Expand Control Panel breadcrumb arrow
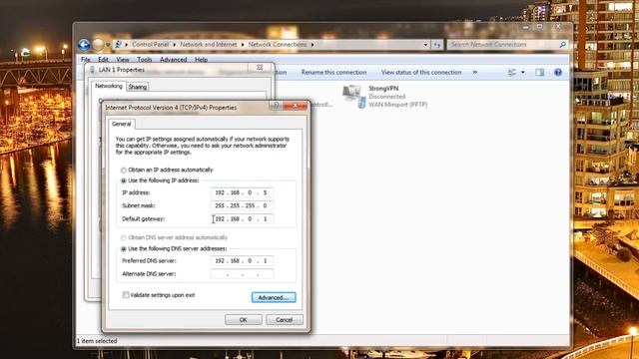 [x=175, y=44]
